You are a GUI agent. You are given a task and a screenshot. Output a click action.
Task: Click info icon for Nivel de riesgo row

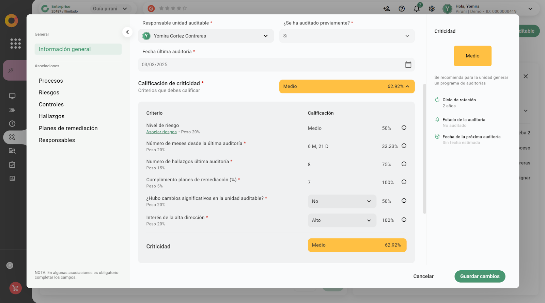click(x=404, y=128)
